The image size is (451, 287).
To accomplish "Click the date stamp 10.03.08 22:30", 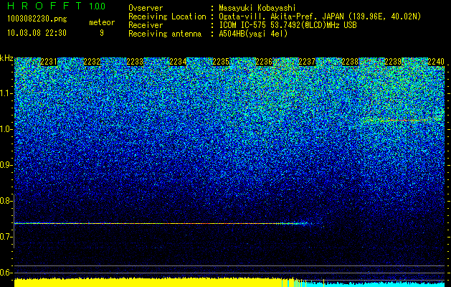I will 37,33.
